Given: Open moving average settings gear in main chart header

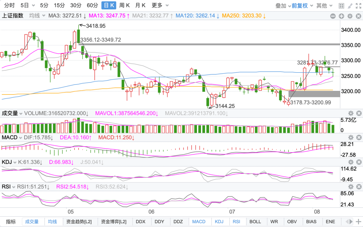Looking at the screenshot, I should pos(350,16).
